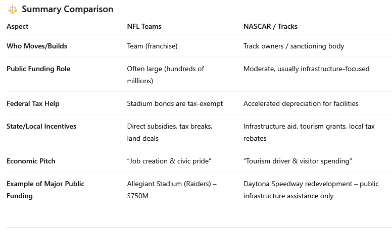Image resolution: width=392 pixels, height=230 pixels.
Task: Select the NASCAR / Tracks column header
Action: click(x=271, y=26)
